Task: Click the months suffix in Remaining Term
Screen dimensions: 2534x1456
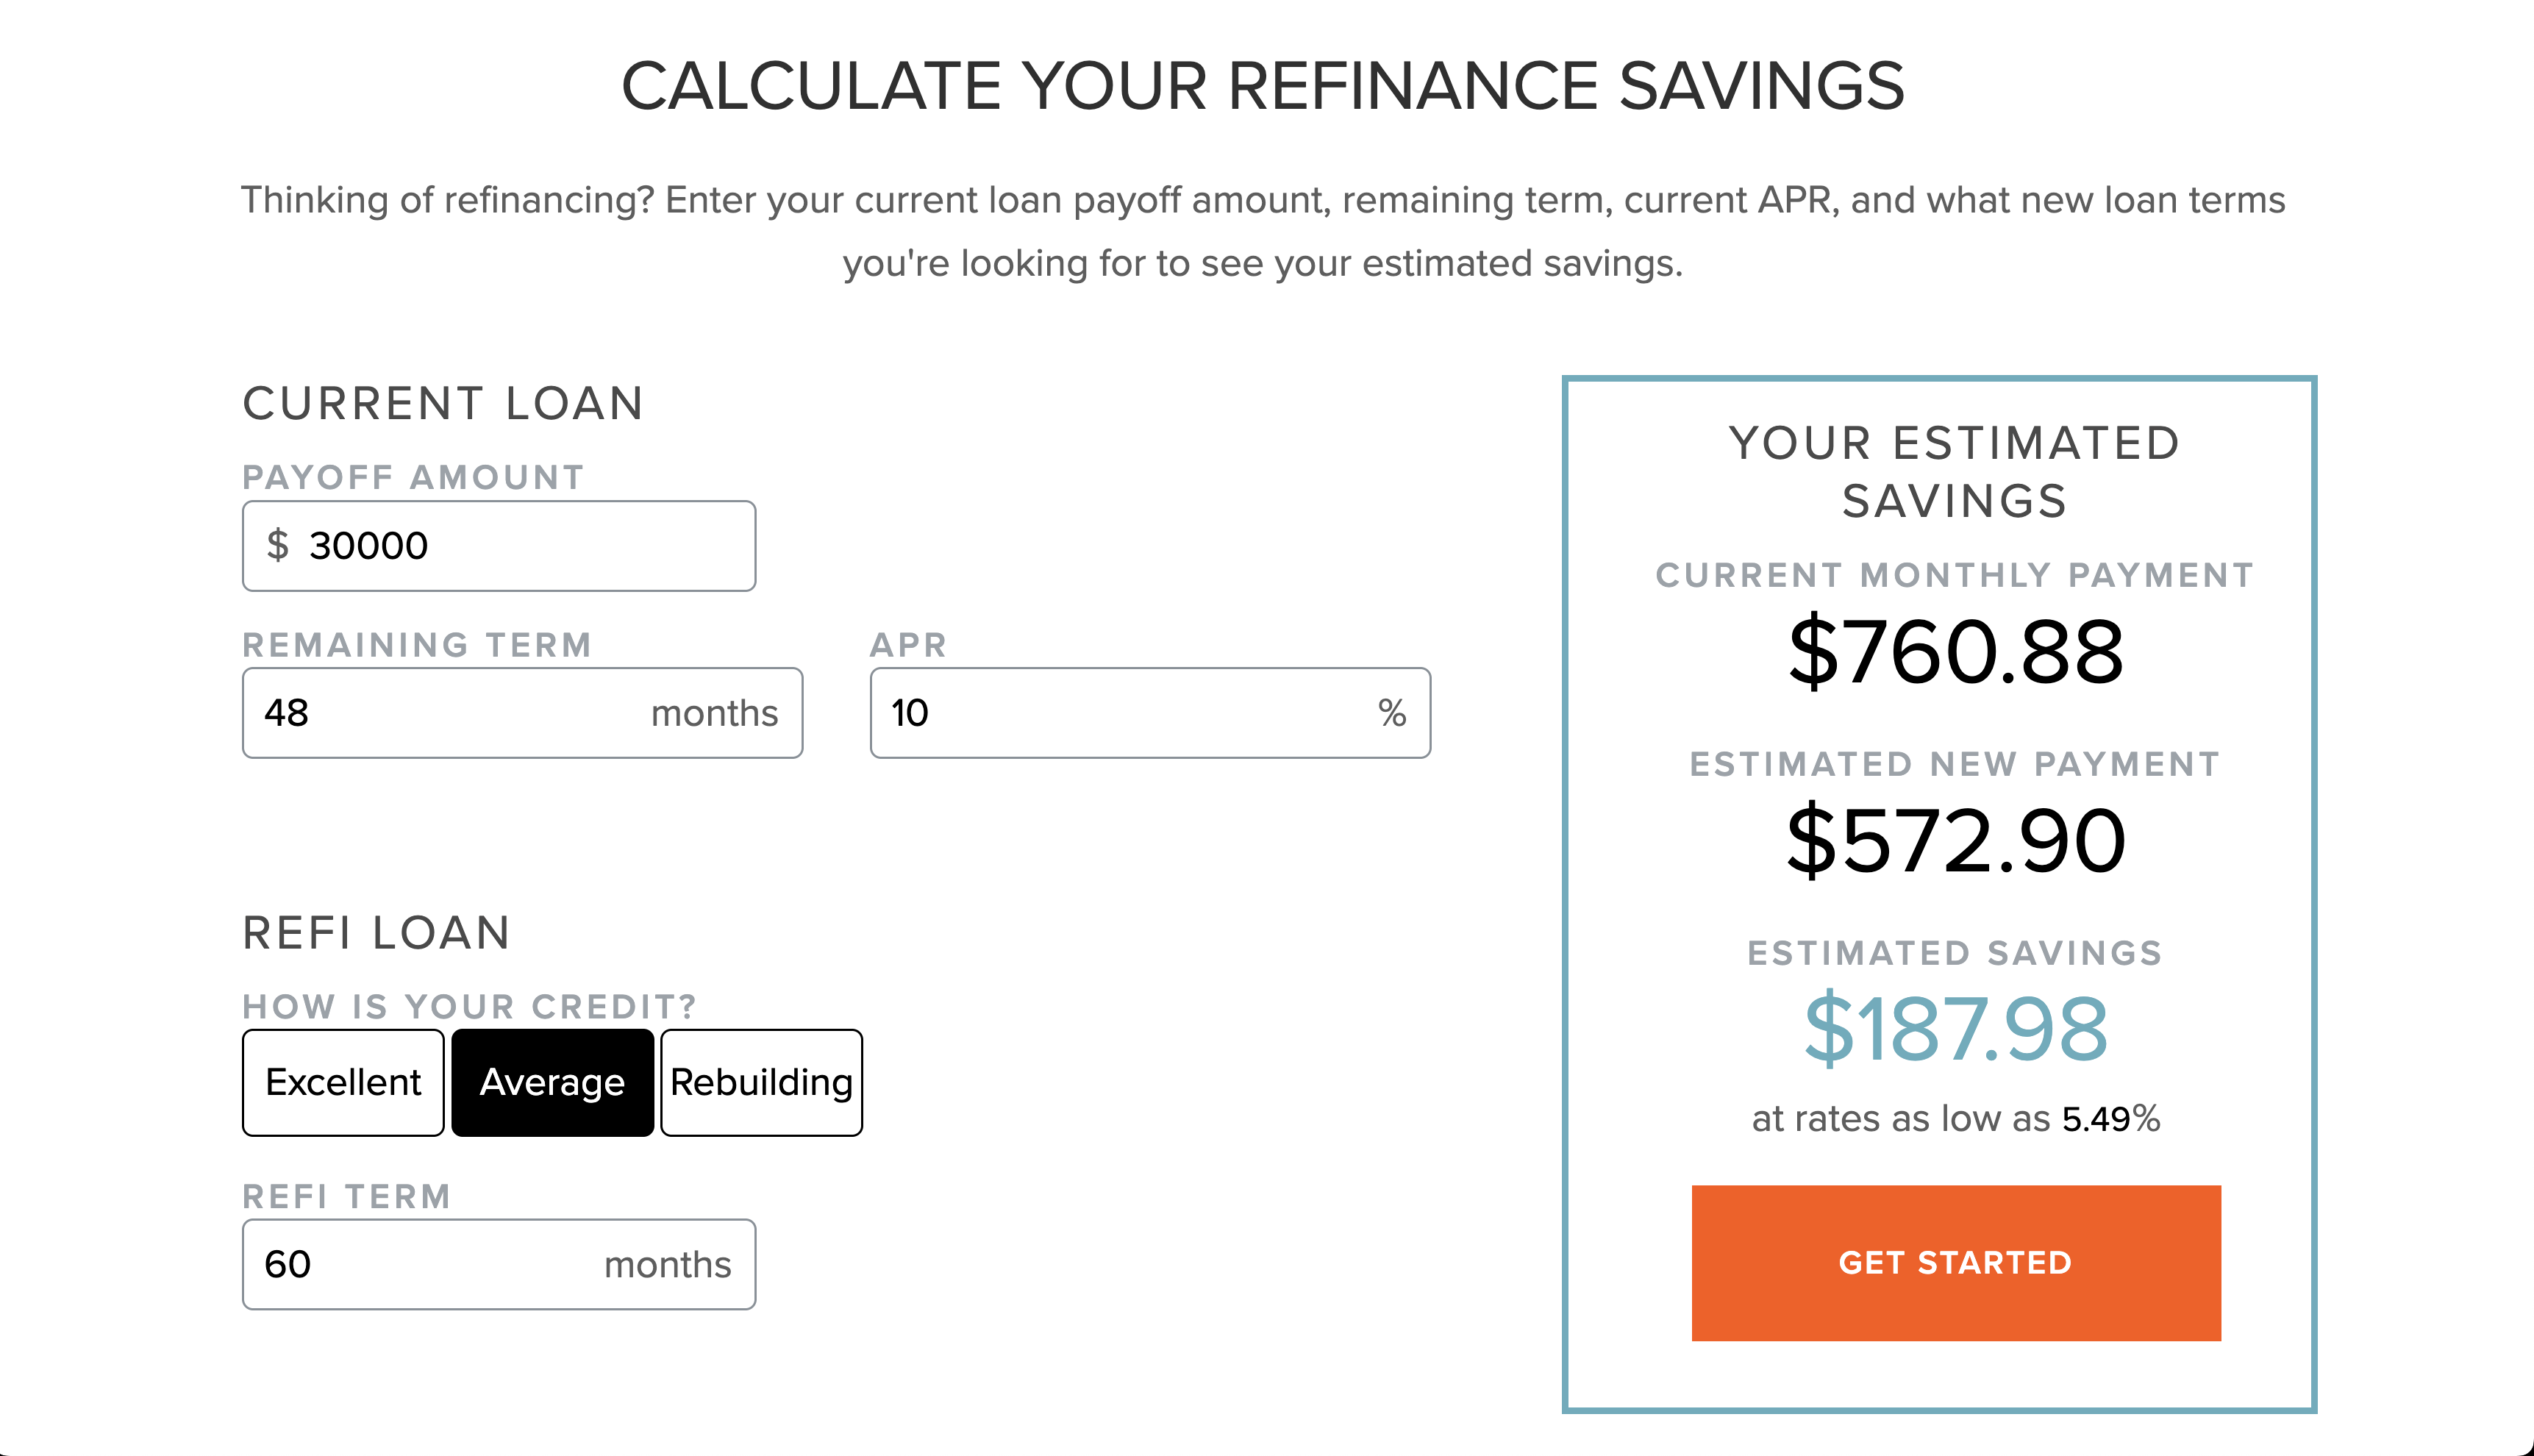Action: 714,713
